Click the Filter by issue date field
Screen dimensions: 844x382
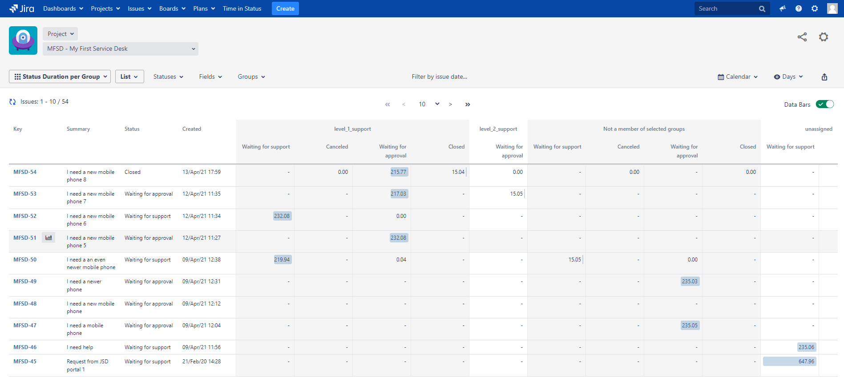[x=439, y=77]
